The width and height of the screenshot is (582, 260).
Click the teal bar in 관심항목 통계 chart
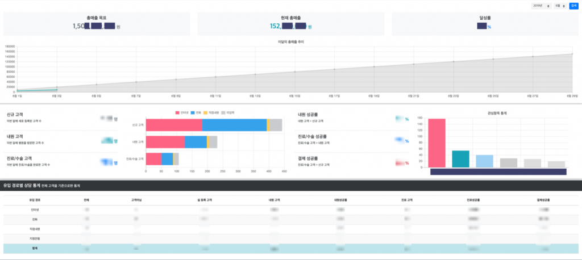[x=460, y=159]
